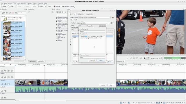Click the Create Folder icon in Project Bin
This screenshot has height=104, width=186.
(x=7, y=13)
